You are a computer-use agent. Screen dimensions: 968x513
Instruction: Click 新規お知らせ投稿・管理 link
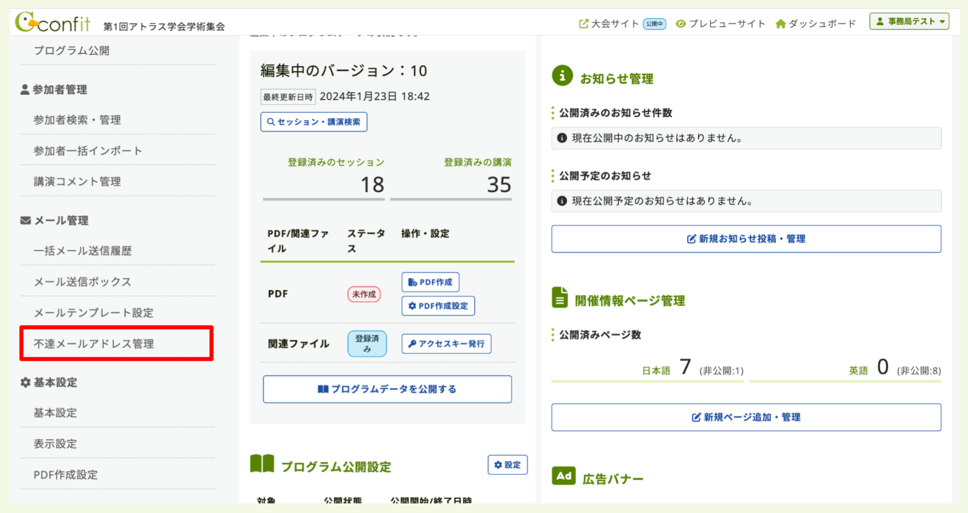[x=746, y=239]
